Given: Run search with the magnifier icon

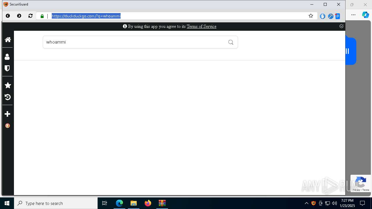Looking at the screenshot, I should click(231, 42).
